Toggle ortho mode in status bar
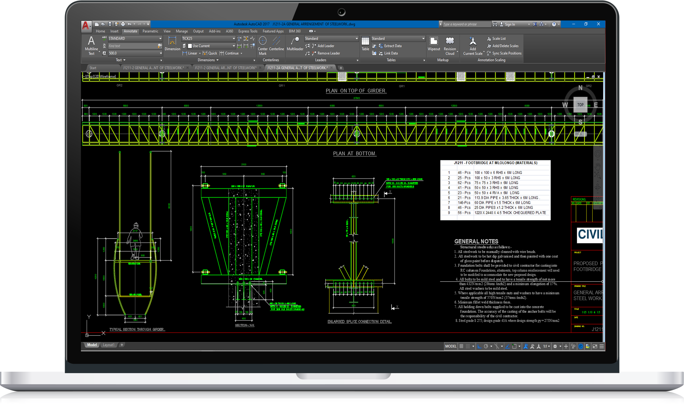 [x=479, y=346]
